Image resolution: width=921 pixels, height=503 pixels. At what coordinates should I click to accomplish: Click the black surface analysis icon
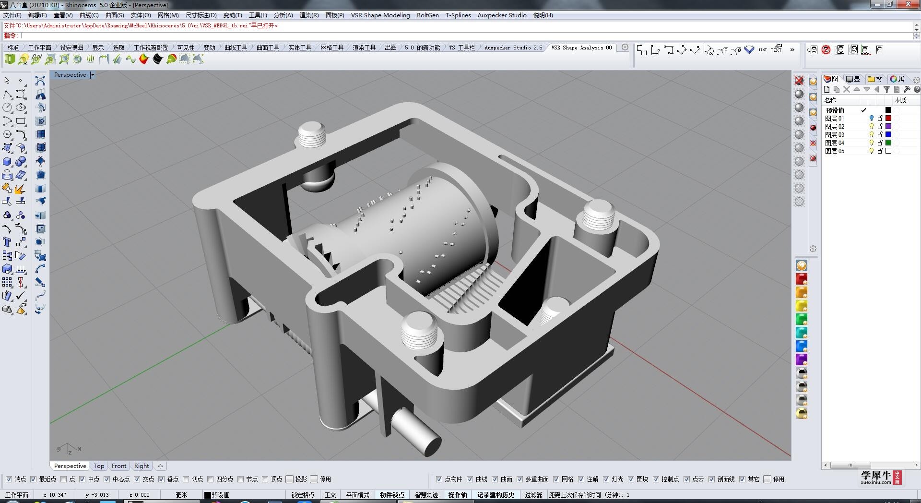157,59
